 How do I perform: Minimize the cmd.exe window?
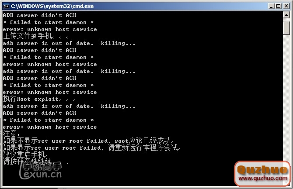[271, 6]
